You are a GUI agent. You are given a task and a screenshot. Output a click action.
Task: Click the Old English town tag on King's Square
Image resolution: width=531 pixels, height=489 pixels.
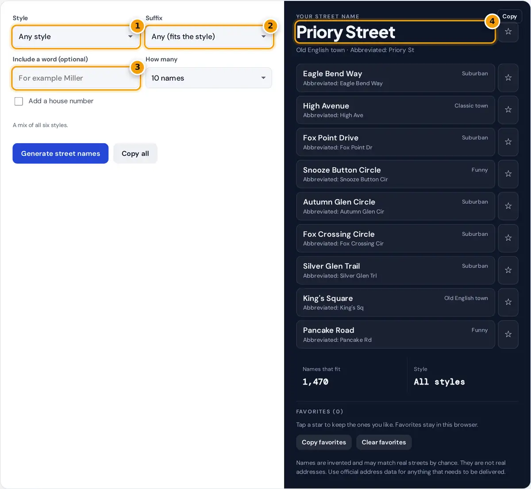click(x=466, y=298)
